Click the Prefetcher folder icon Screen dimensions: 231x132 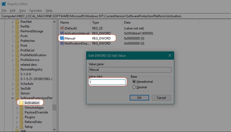coord(17,41)
